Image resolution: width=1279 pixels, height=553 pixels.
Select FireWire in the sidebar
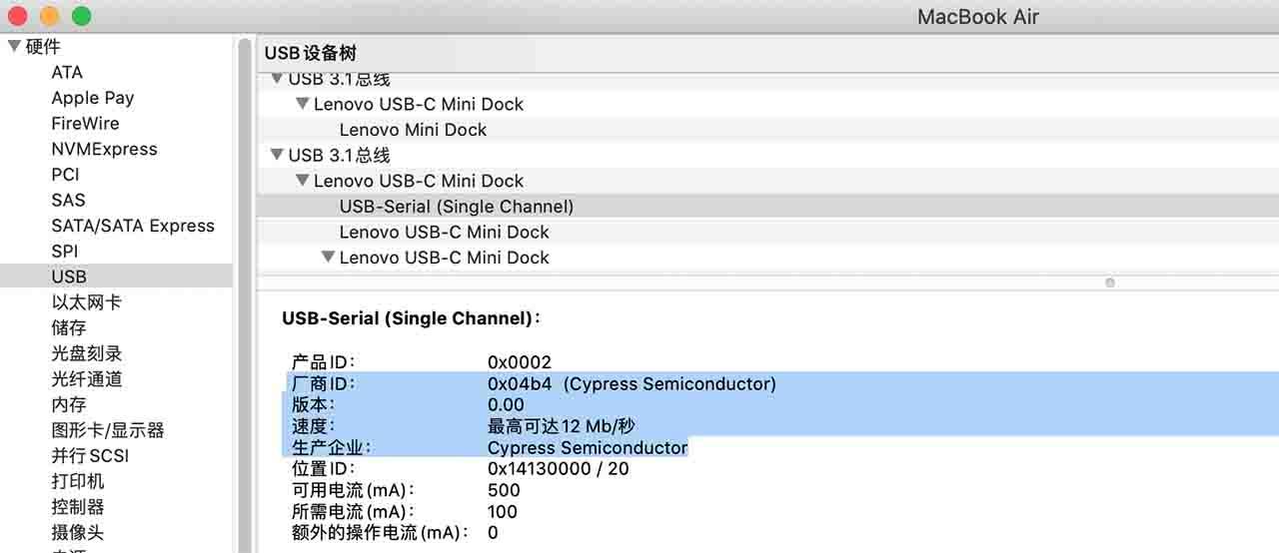(x=85, y=124)
